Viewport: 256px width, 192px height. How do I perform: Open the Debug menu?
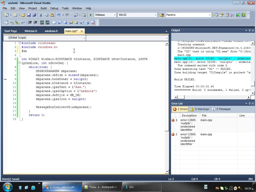point(54,8)
